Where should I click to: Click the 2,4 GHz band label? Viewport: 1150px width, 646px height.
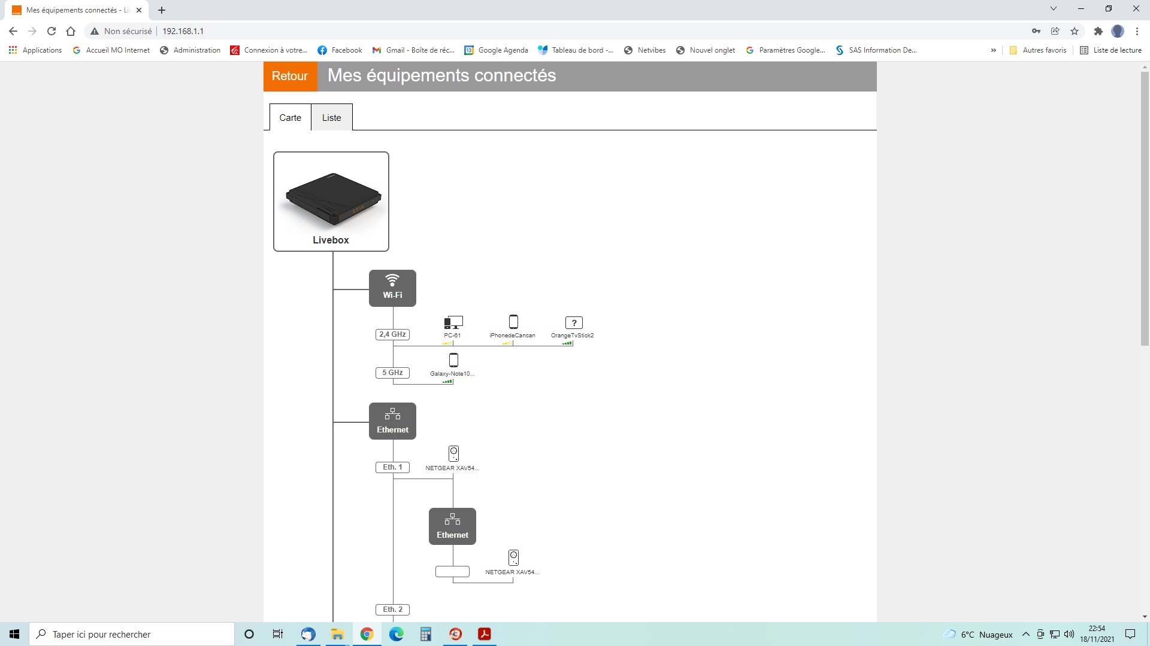tap(392, 334)
